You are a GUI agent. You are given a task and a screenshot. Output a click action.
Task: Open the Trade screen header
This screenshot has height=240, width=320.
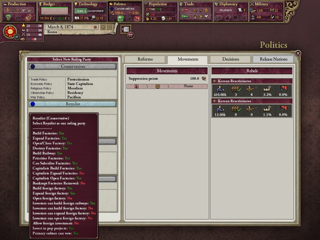coord(189,4)
